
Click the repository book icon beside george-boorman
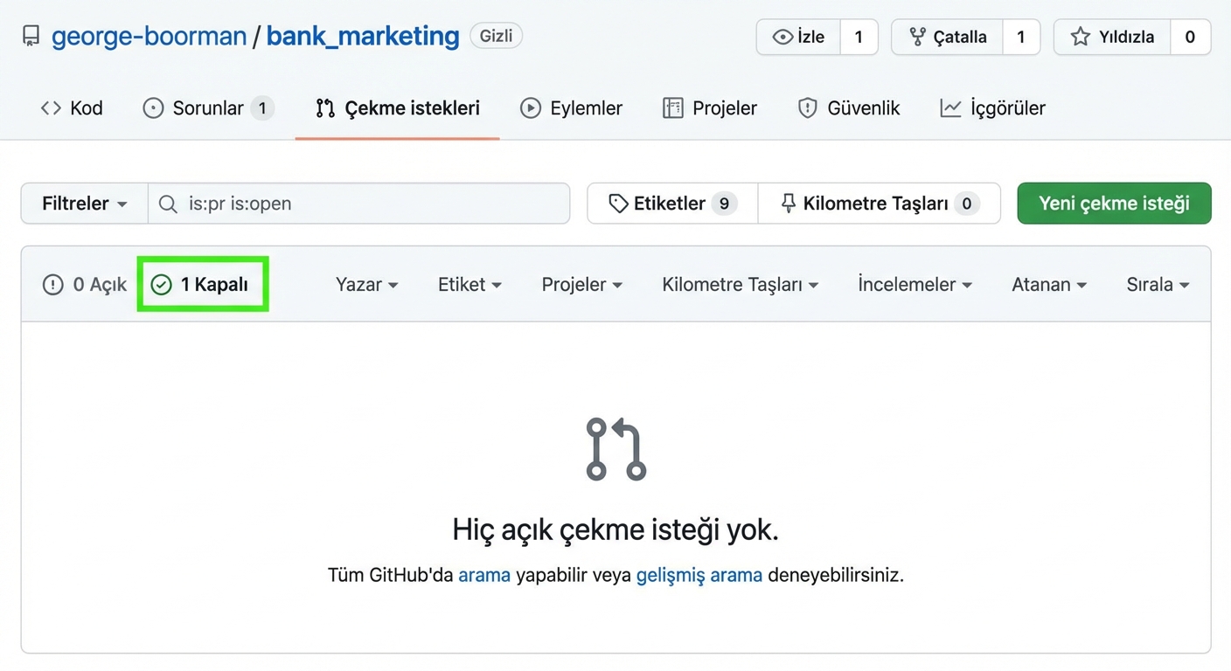(x=31, y=36)
